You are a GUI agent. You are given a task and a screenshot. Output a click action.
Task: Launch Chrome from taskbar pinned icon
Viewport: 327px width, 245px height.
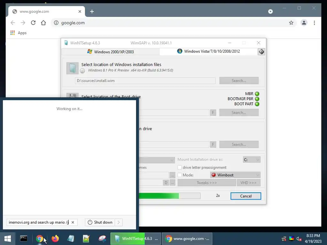click(x=39, y=239)
